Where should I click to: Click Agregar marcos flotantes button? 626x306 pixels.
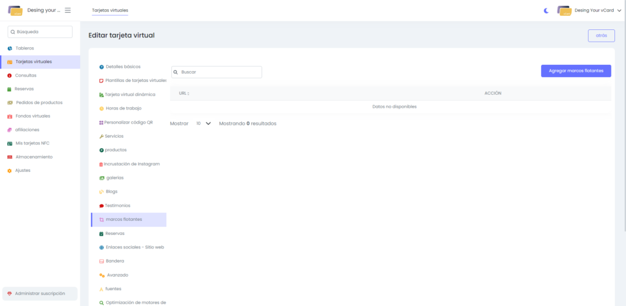pyautogui.click(x=576, y=71)
